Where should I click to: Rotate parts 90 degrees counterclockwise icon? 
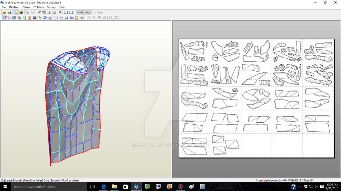tap(111, 18)
